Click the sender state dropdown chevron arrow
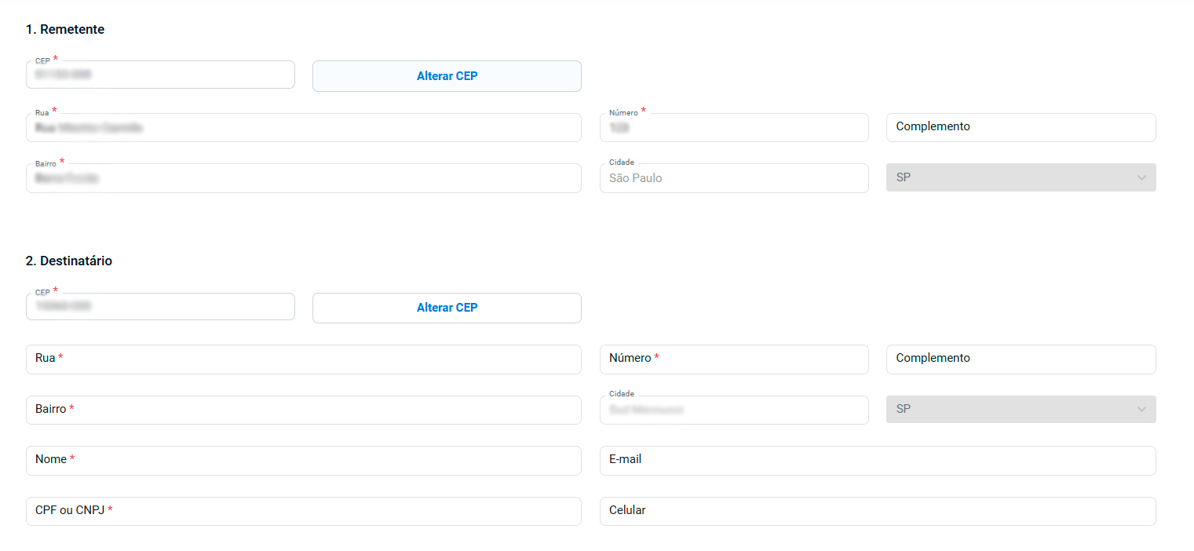The height and width of the screenshot is (551, 1194). point(1141,178)
